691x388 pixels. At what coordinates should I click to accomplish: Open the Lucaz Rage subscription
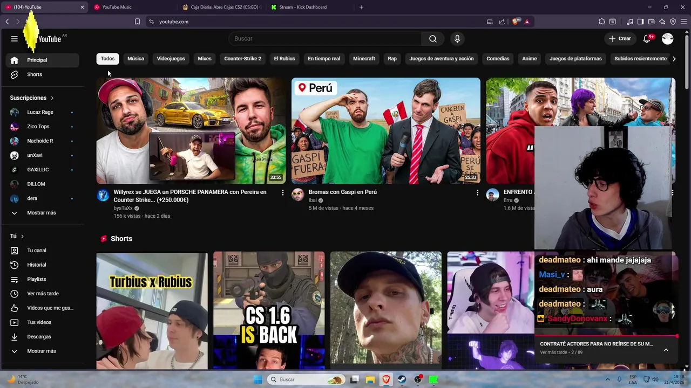(x=43, y=112)
